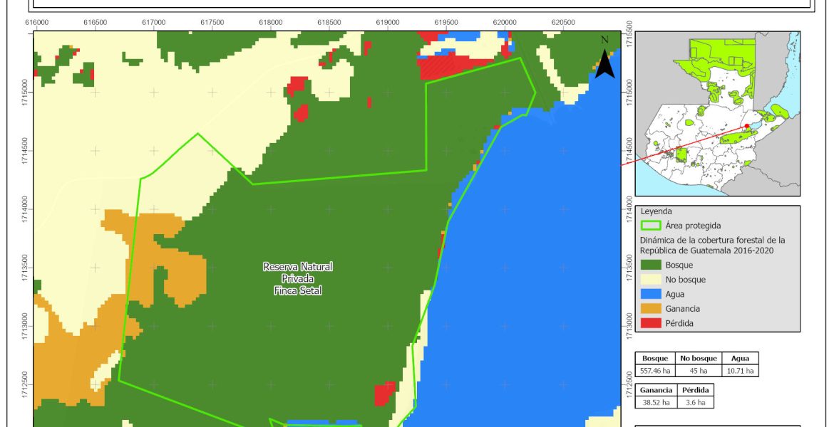Click the 10.71 ha Agua table cell
Image resolution: width=834 pixels, height=427 pixels.
coord(740,371)
